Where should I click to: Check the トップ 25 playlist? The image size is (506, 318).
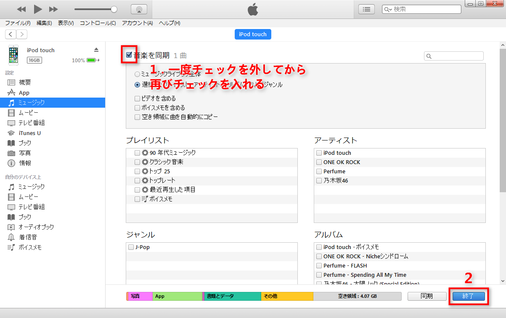[x=138, y=171]
